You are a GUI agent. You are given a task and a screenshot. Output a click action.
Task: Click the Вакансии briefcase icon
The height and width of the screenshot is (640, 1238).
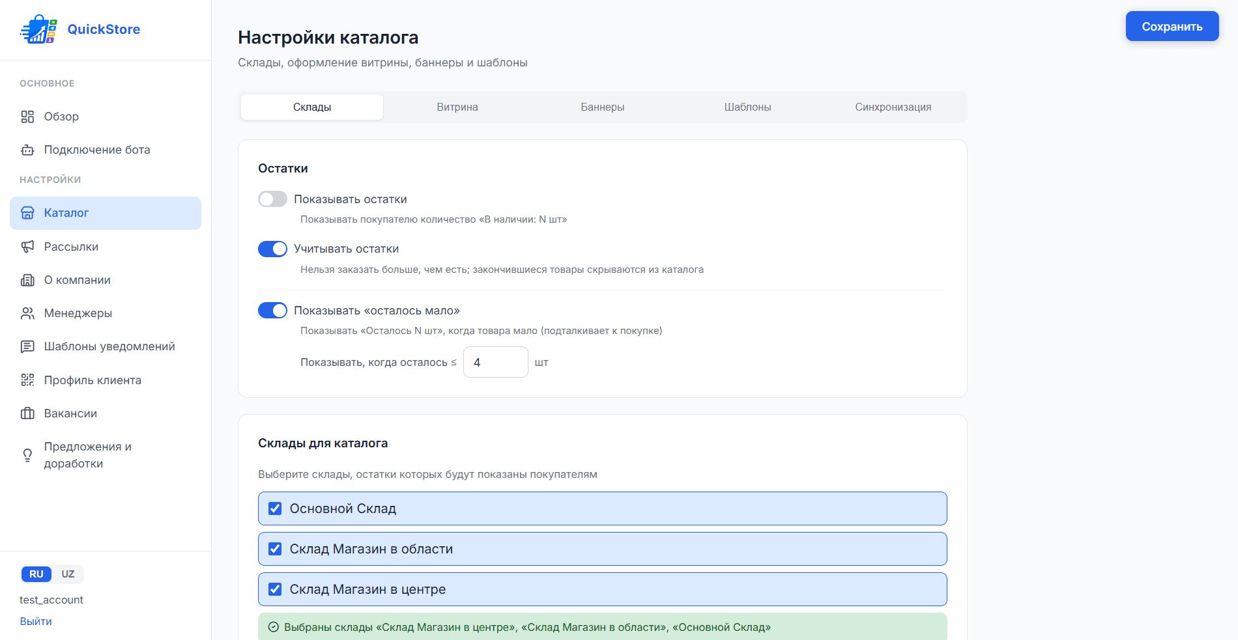(27, 413)
